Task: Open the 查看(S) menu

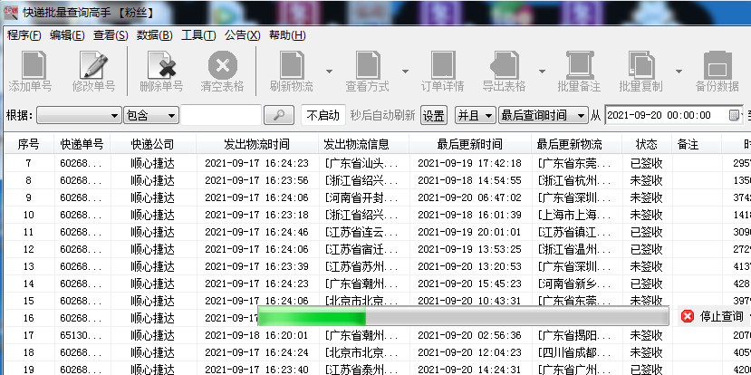Action: tap(111, 35)
